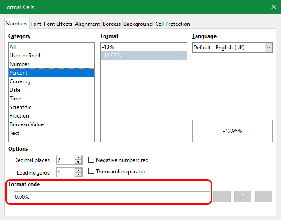Decrease Decimal places value
Viewport: 281px width, 220px height.
point(79,162)
